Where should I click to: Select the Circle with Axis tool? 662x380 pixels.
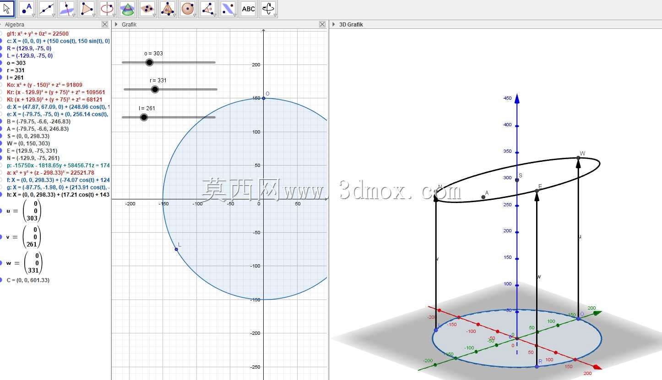tap(108, 9)
